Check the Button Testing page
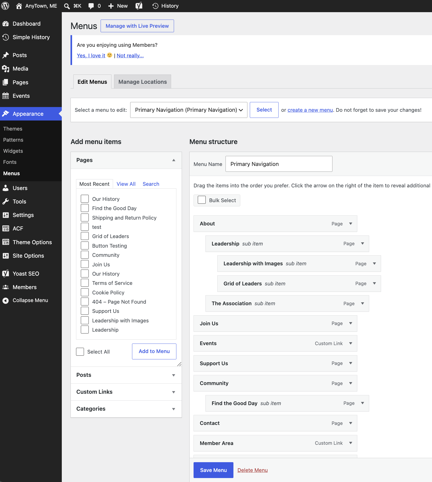 coord(85,246)
